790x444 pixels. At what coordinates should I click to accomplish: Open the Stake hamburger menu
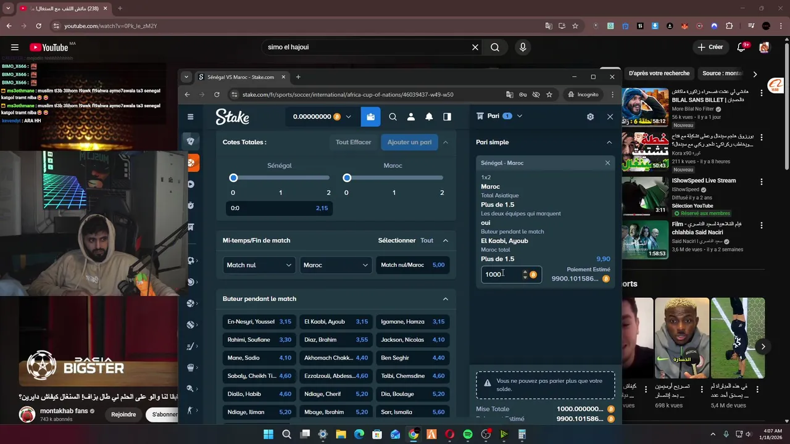tap(190, 117)
